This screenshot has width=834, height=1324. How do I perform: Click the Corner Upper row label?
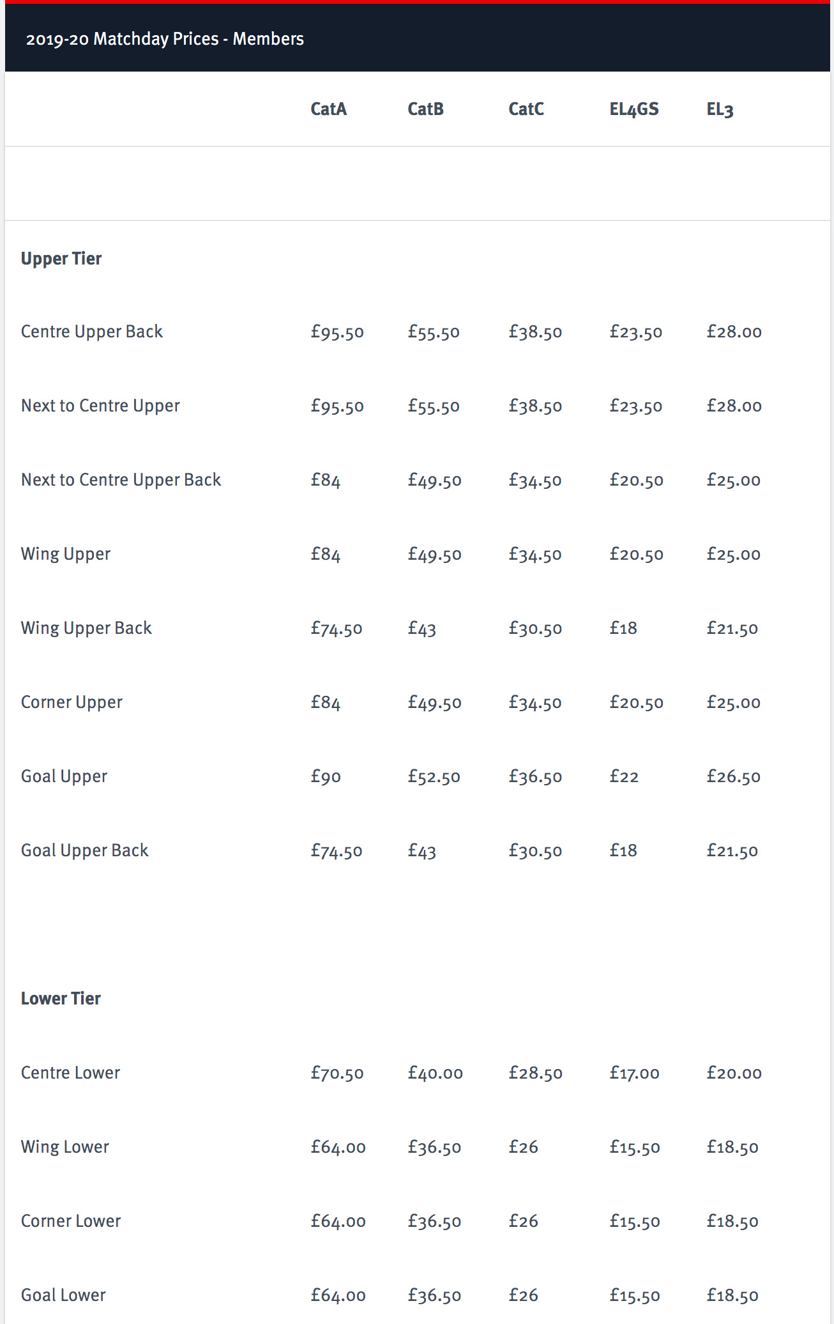[72, 702]
